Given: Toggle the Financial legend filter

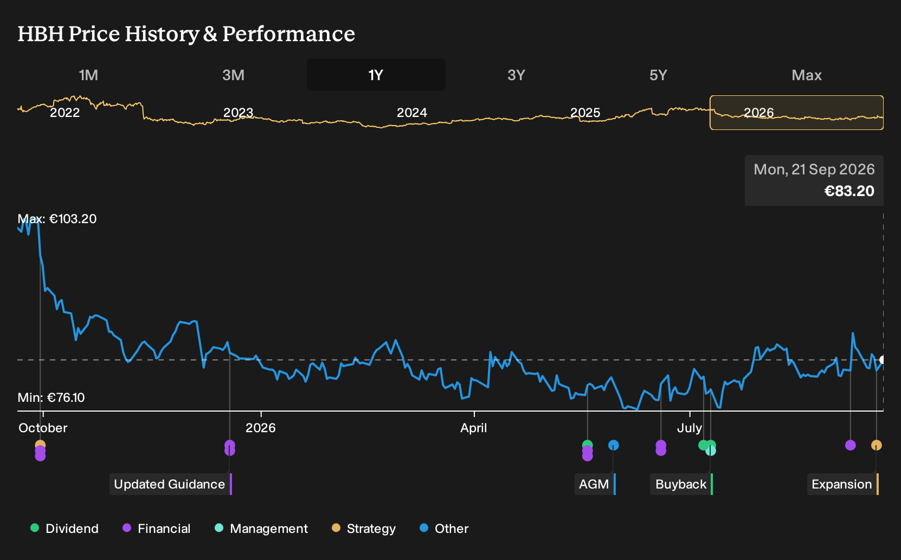Looking at the screenshot, I should 157,529.
